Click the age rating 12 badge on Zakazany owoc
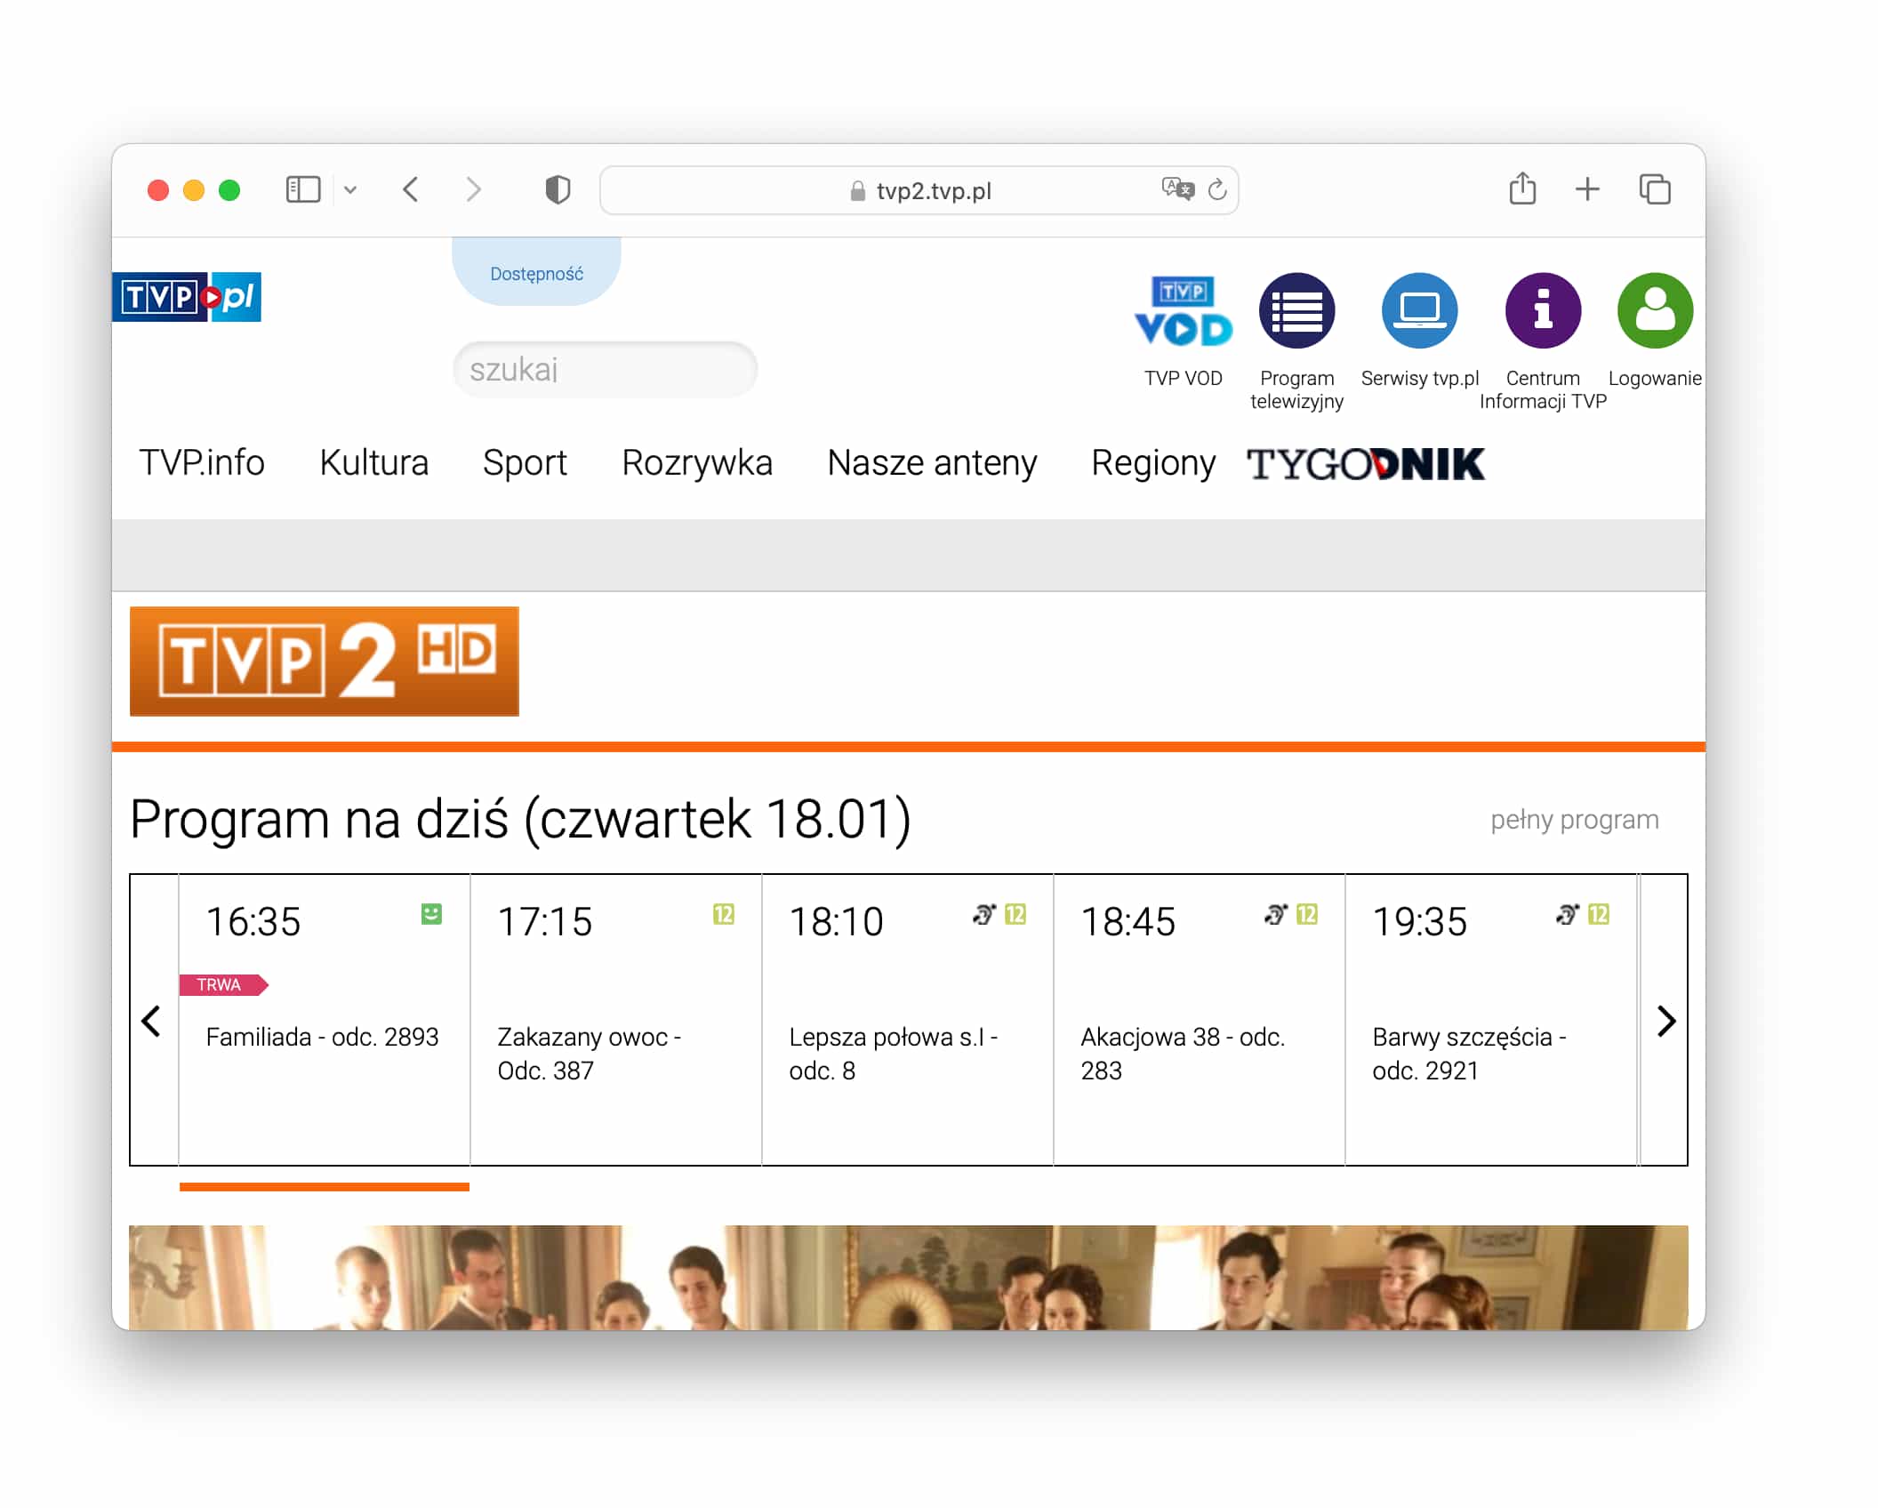The image size is (1878, 1508). coord(722,915)
